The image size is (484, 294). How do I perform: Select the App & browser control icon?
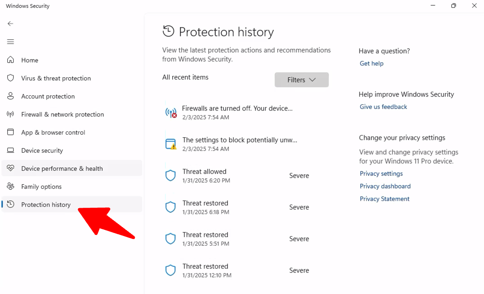click(x=10, y=132)
